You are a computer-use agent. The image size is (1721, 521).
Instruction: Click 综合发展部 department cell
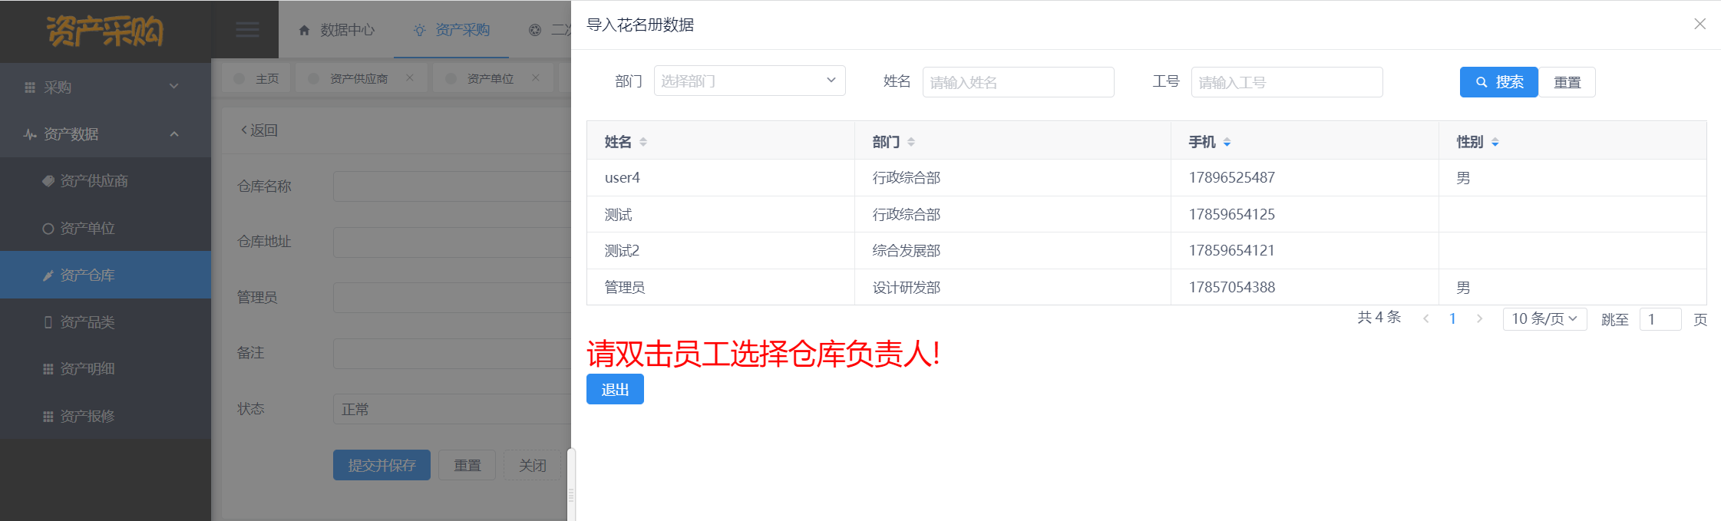(x=906, y=251)
